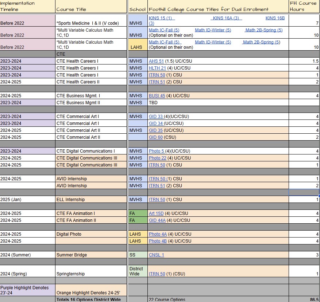Open the BUSI 45 course link

[x=157, y=96]
